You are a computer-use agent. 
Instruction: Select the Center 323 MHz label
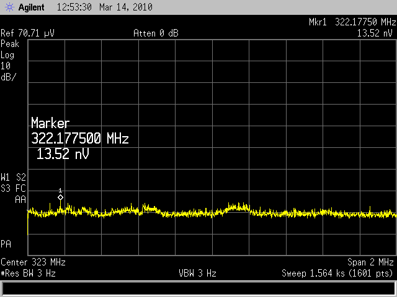click(x=33, y=262)
